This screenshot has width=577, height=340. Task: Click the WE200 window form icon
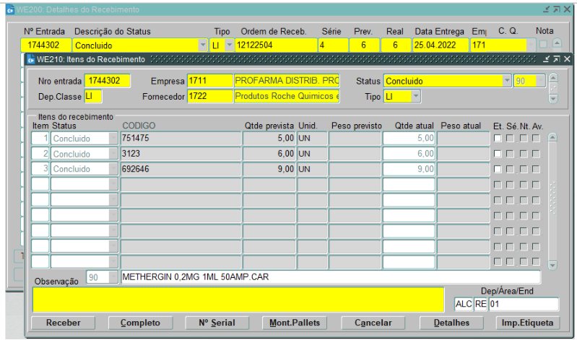pos(10,9)
